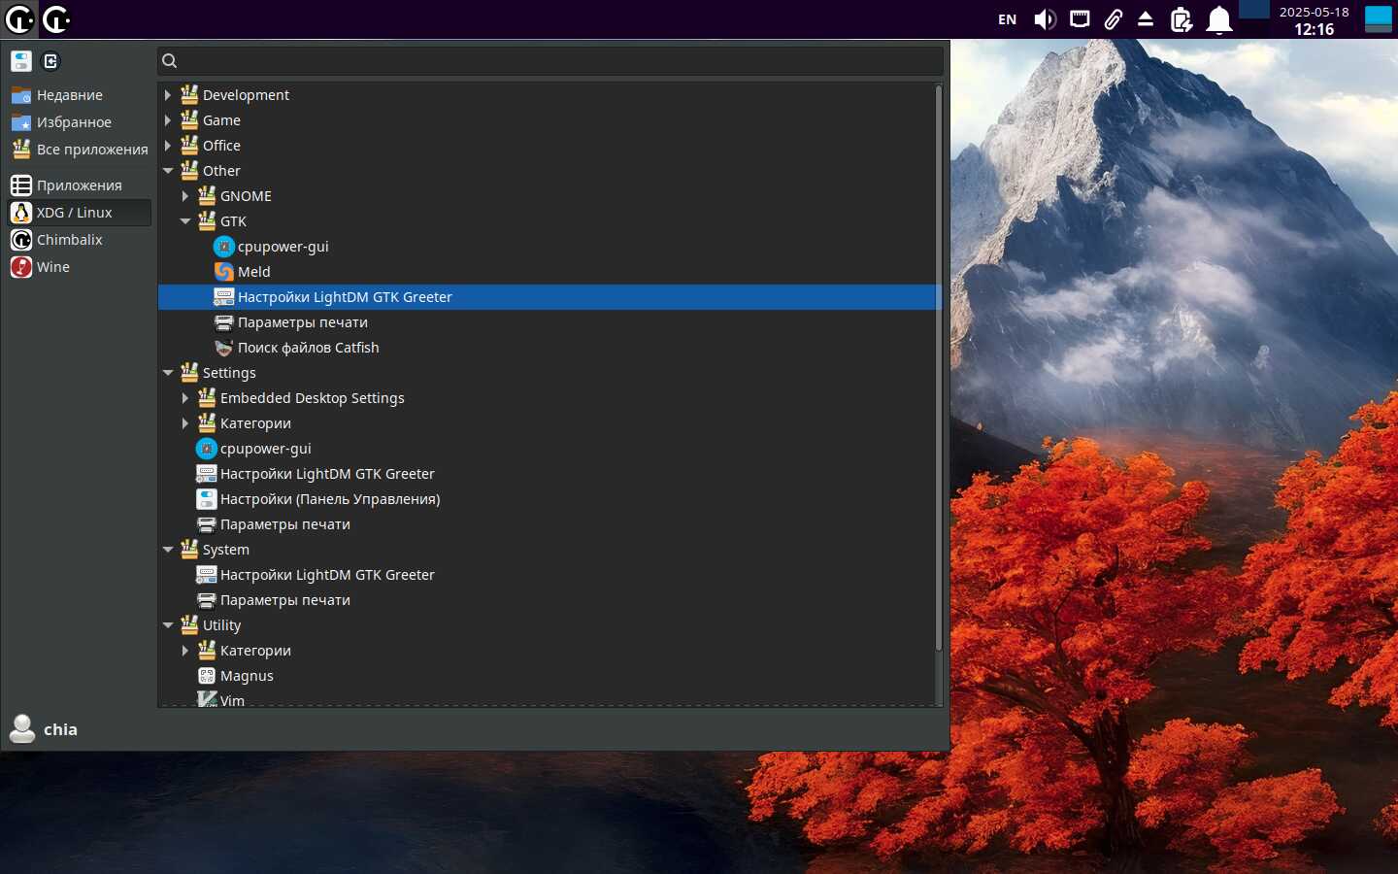1398x874 pixels.
Task: Open the battery power icon in tray
Action: point(1181,19)
